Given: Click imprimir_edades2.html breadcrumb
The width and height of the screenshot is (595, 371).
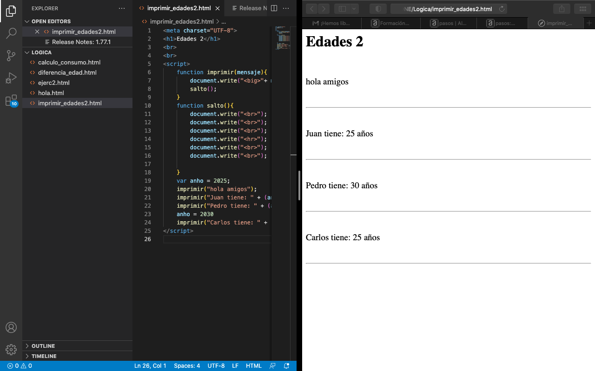Looking at the screenshot, I should (x=181, y=21).
